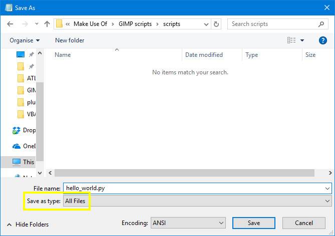Select Dropbox in the navigation pane
Viewport: 335px width, 236px height.
click(24, 130)
